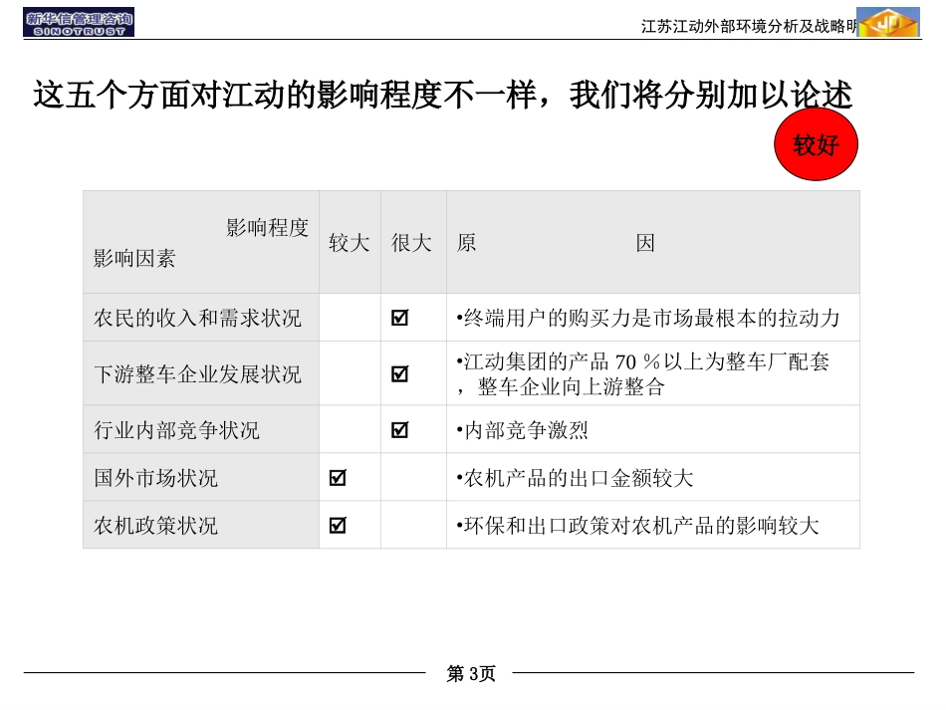
Task: Click reason text 农机产品的出口金额较大
Action: (575, 478)
